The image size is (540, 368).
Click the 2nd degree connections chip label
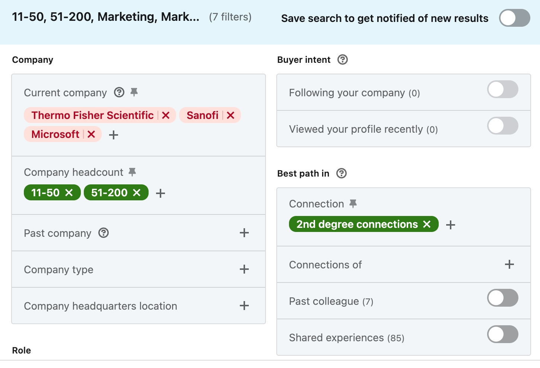(357, 224)
